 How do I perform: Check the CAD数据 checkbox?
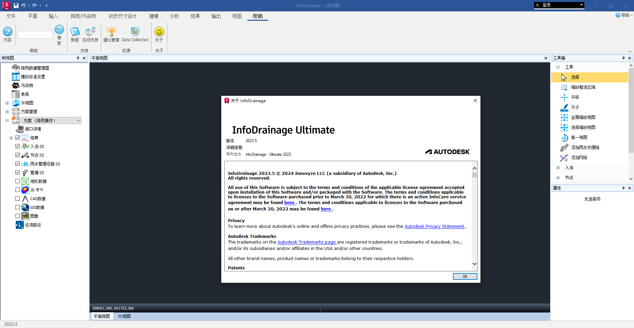[18, 198]
